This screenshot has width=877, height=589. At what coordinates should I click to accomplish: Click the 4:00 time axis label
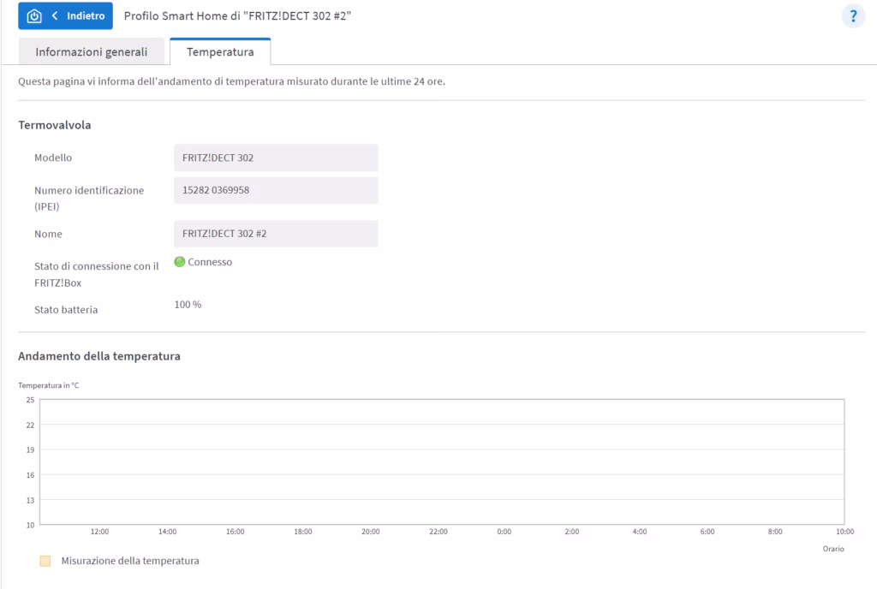pos(639,532)
